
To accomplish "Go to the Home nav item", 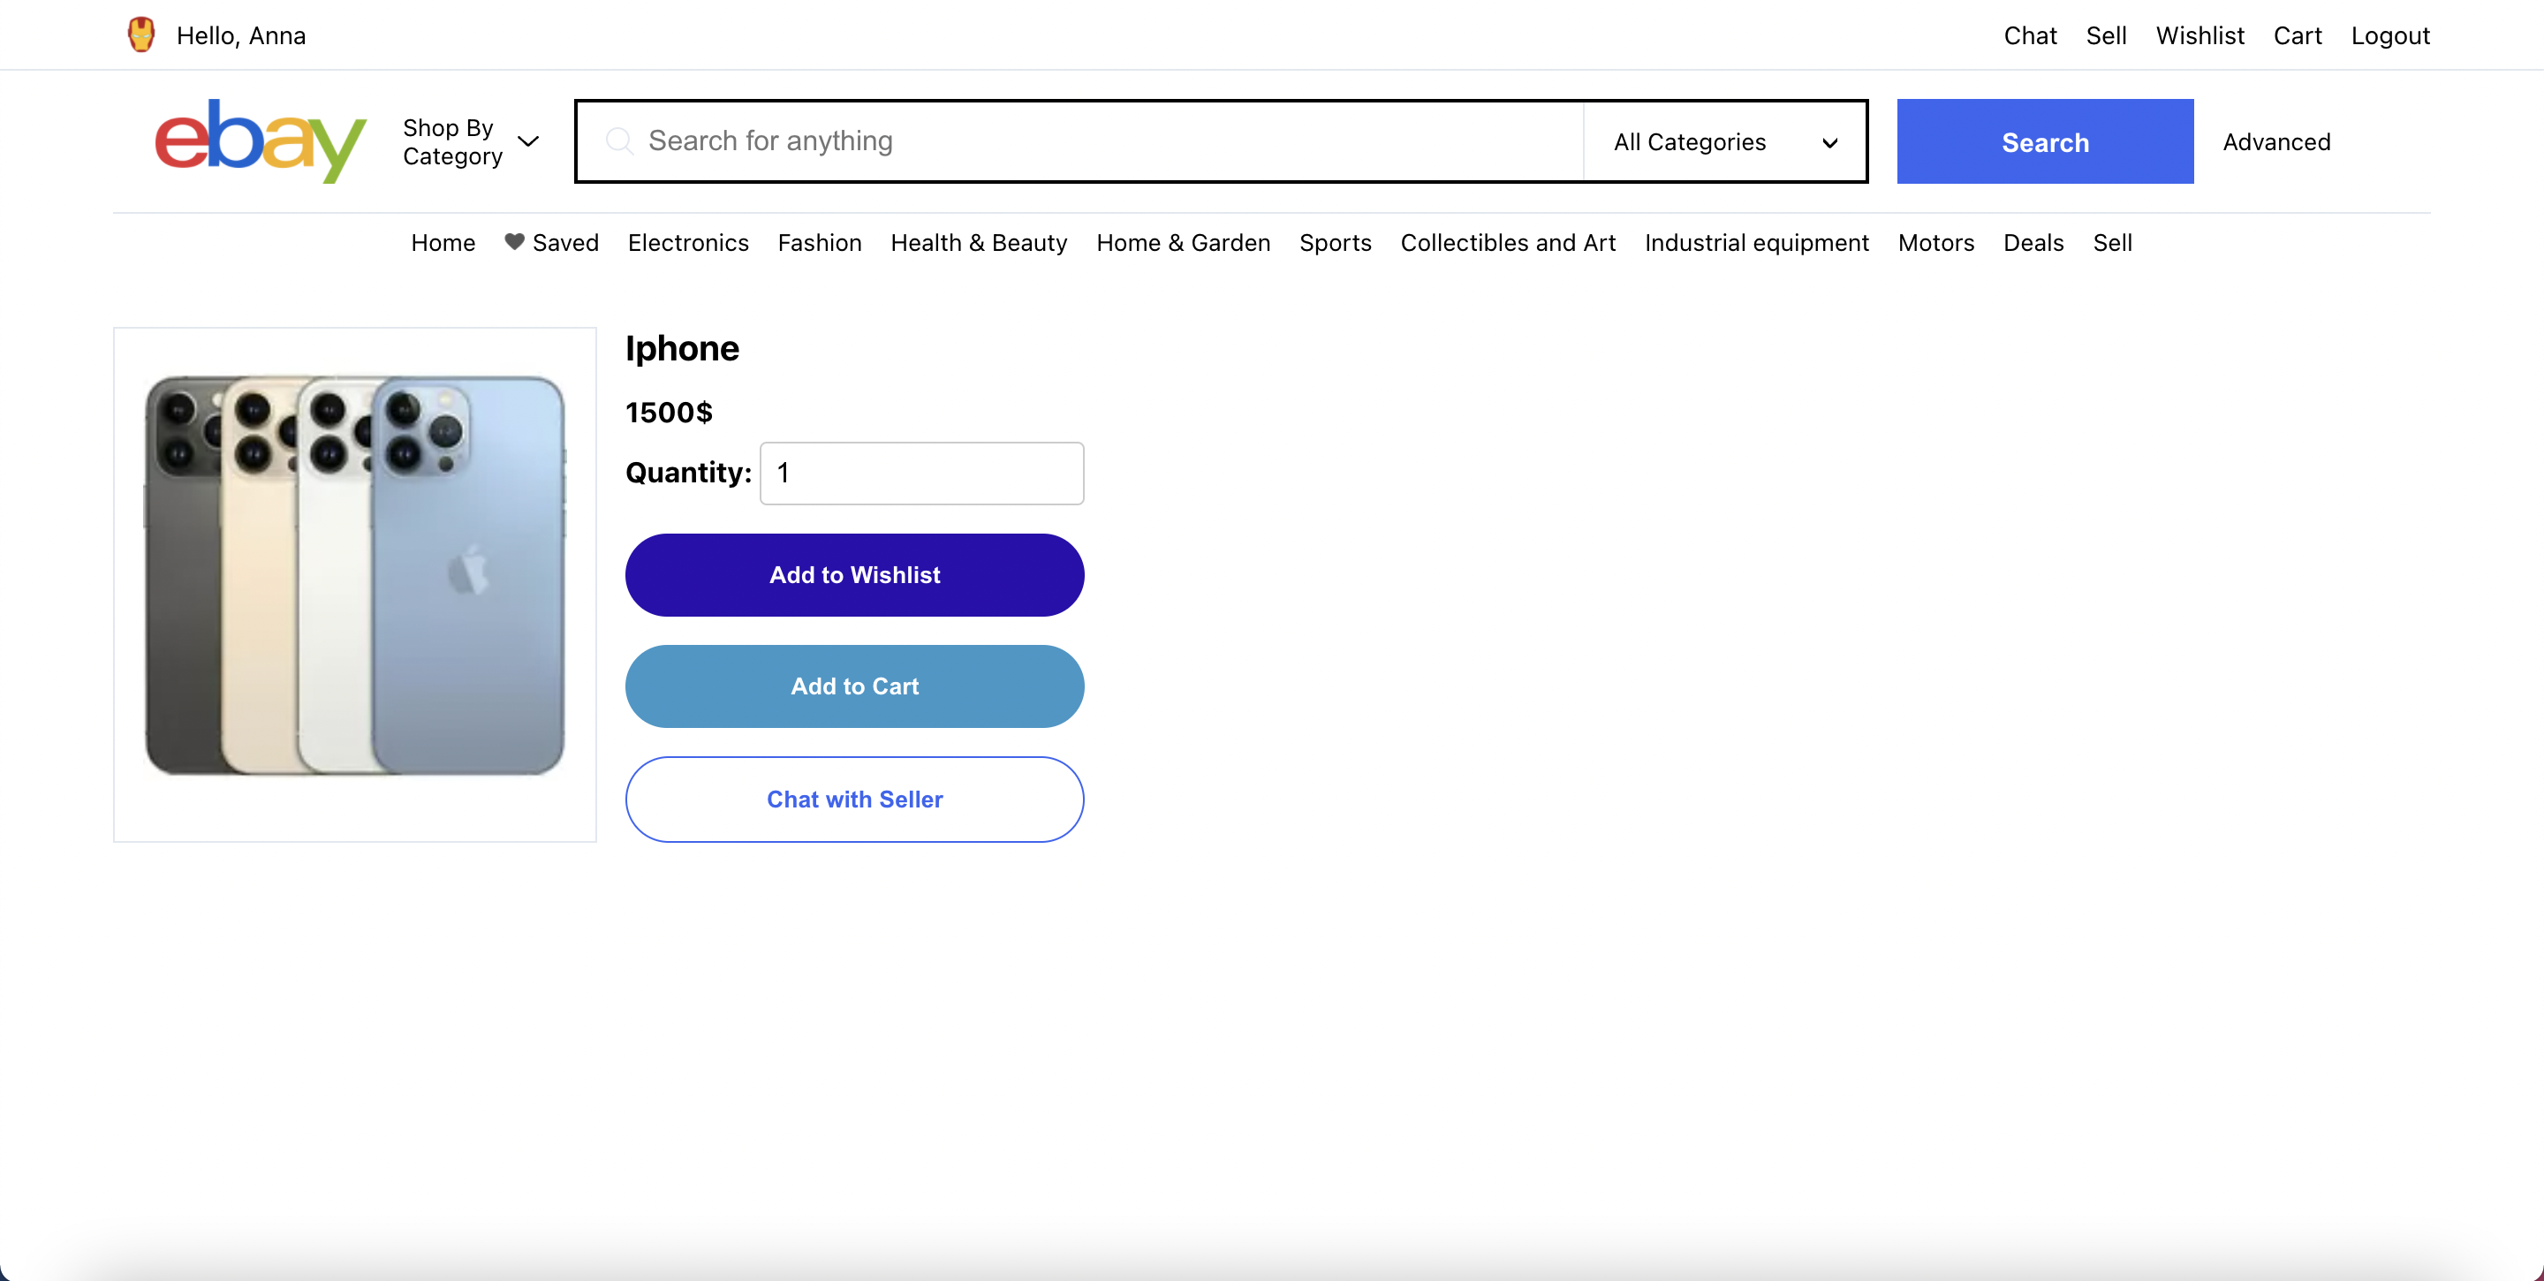I will coord(443,243).
